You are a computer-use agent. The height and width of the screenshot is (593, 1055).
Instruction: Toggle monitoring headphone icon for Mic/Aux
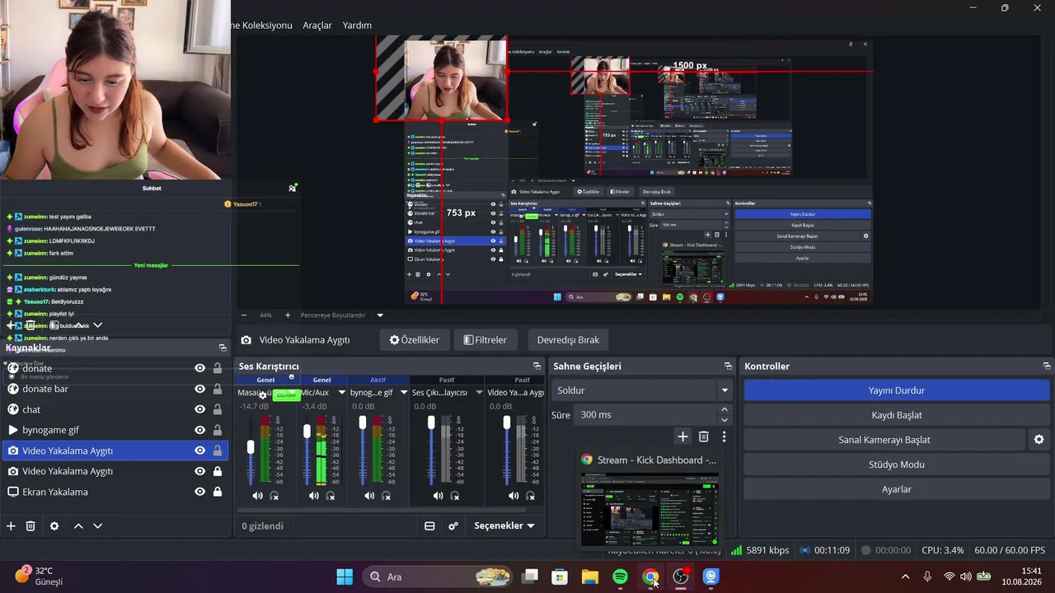pyautogui.click(x=331, y=496)
